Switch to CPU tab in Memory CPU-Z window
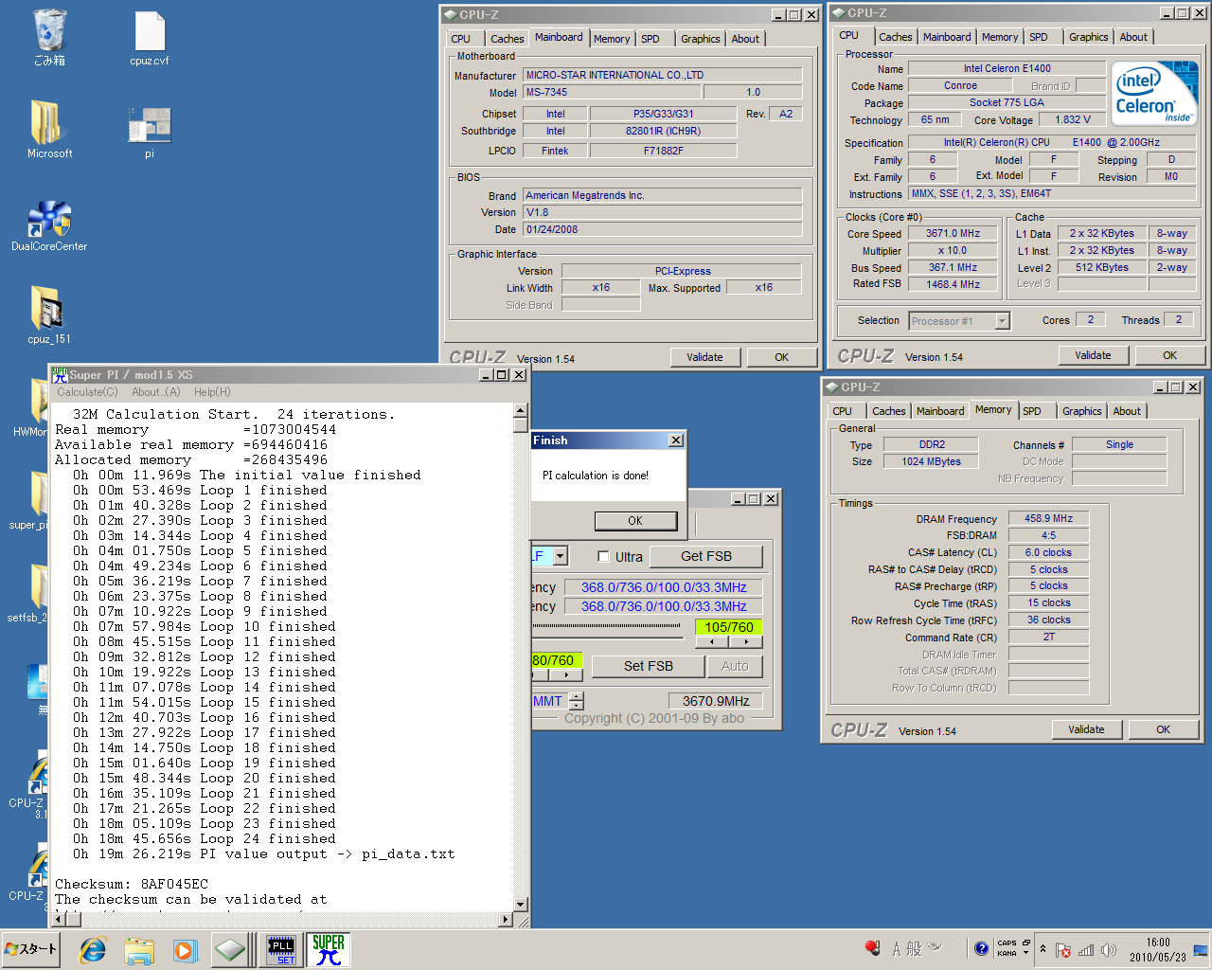Viewport: 1212px width, 970px height. [842, 411]
